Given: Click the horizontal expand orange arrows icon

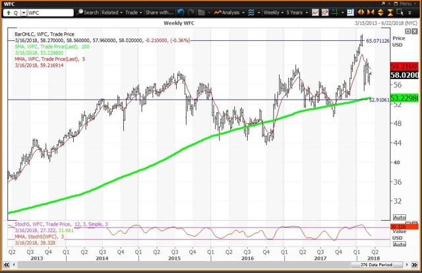Looking at the screenshot, I should click(x=361, y=13).
